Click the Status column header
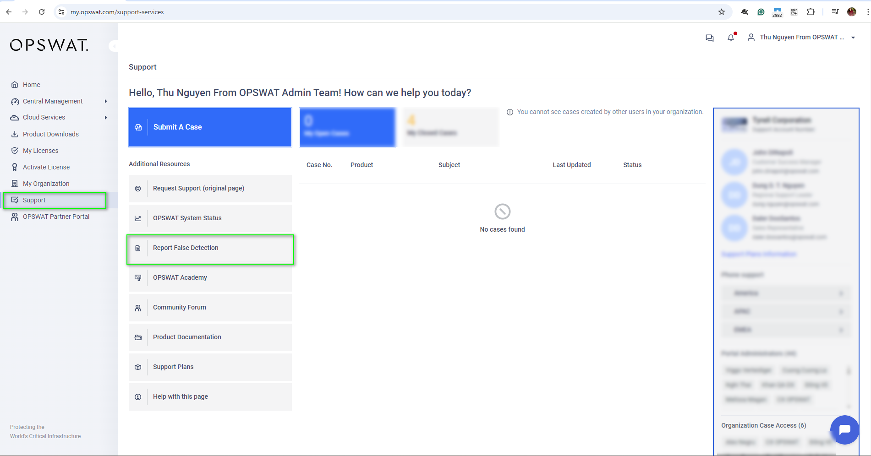871x456 pixels. tap(632, 165)
